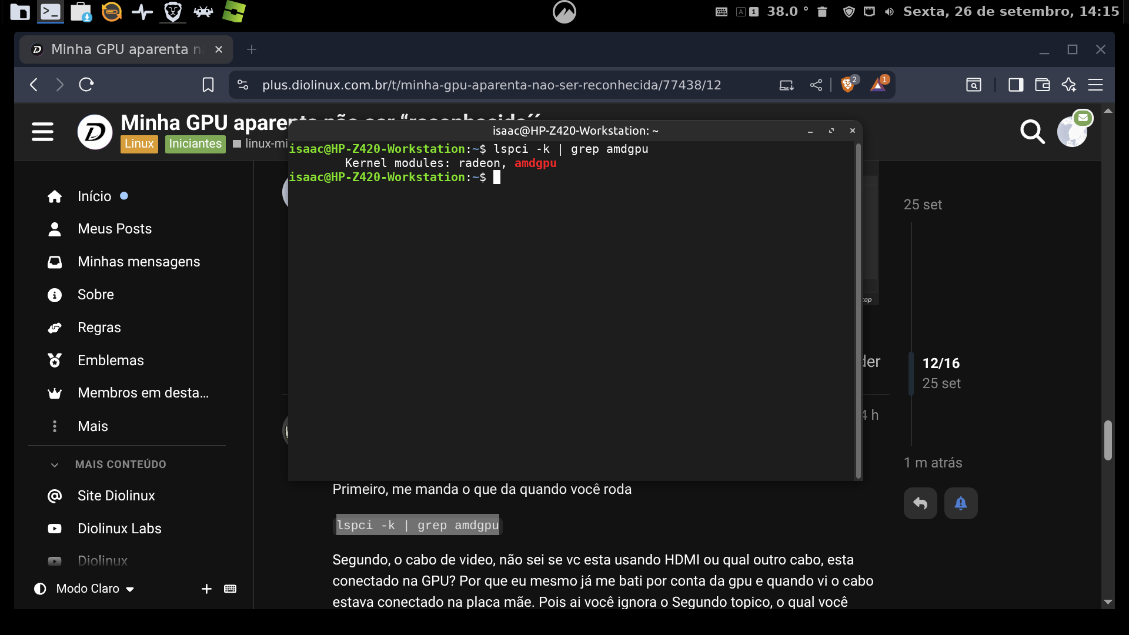Expand the Mais sidebar item
The image size is (1129, 635).
(92, 426)
